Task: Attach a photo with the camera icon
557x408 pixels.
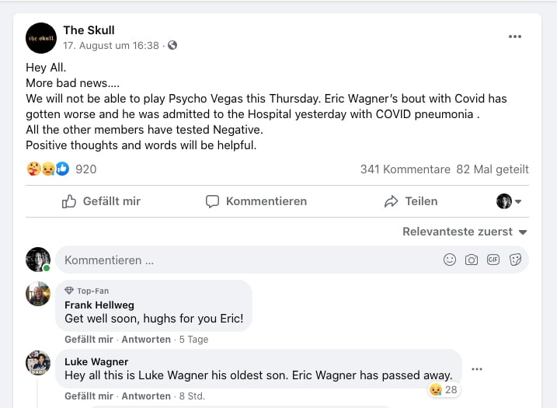Action: [472, 260]
